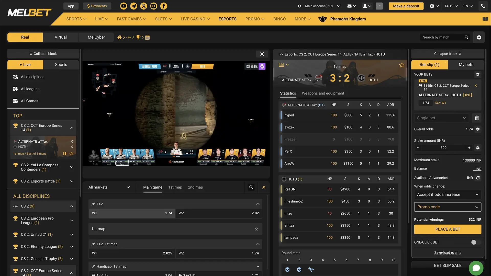
Task: Open the Telegram channel icon in the header
Action: pyautogui.click(x=133, y=6)
